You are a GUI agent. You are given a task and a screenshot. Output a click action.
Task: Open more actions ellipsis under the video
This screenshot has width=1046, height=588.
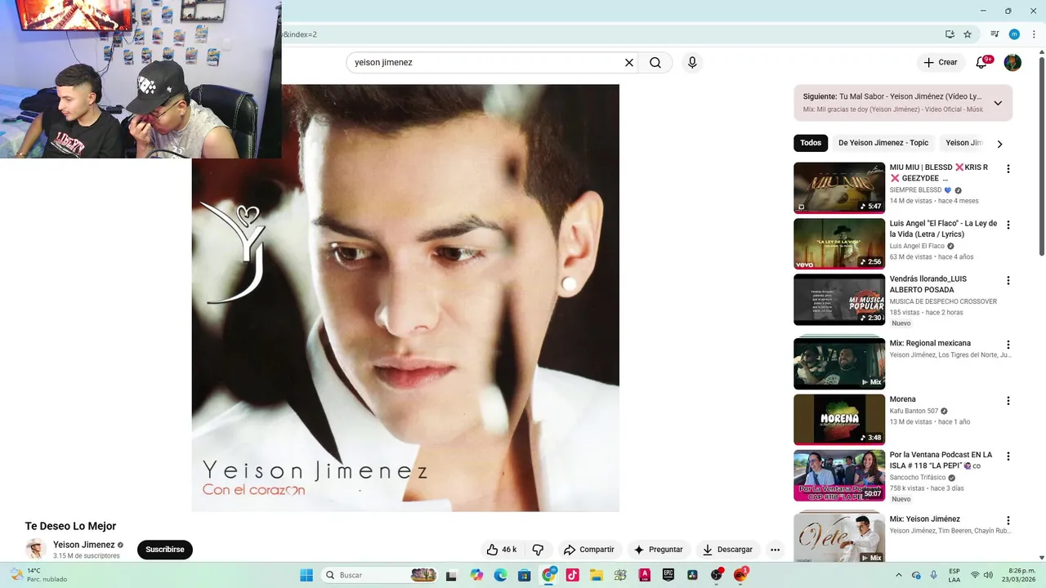[x=775, y=550]
